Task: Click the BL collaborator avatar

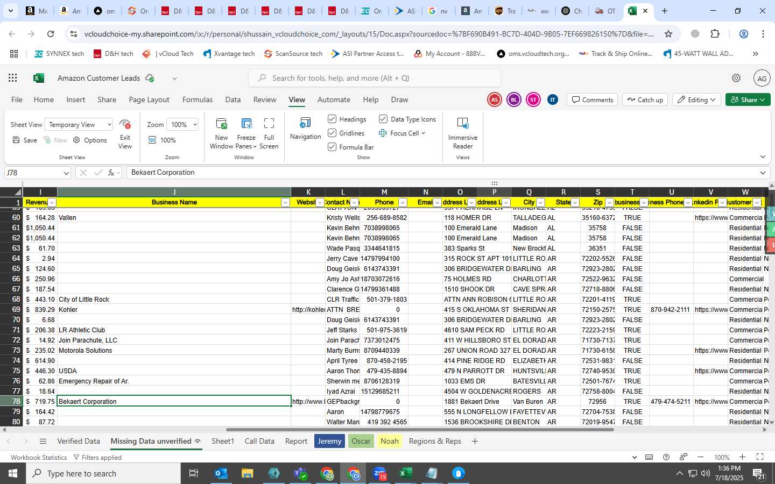Action: pyautogui.click(x=514, y=99)
